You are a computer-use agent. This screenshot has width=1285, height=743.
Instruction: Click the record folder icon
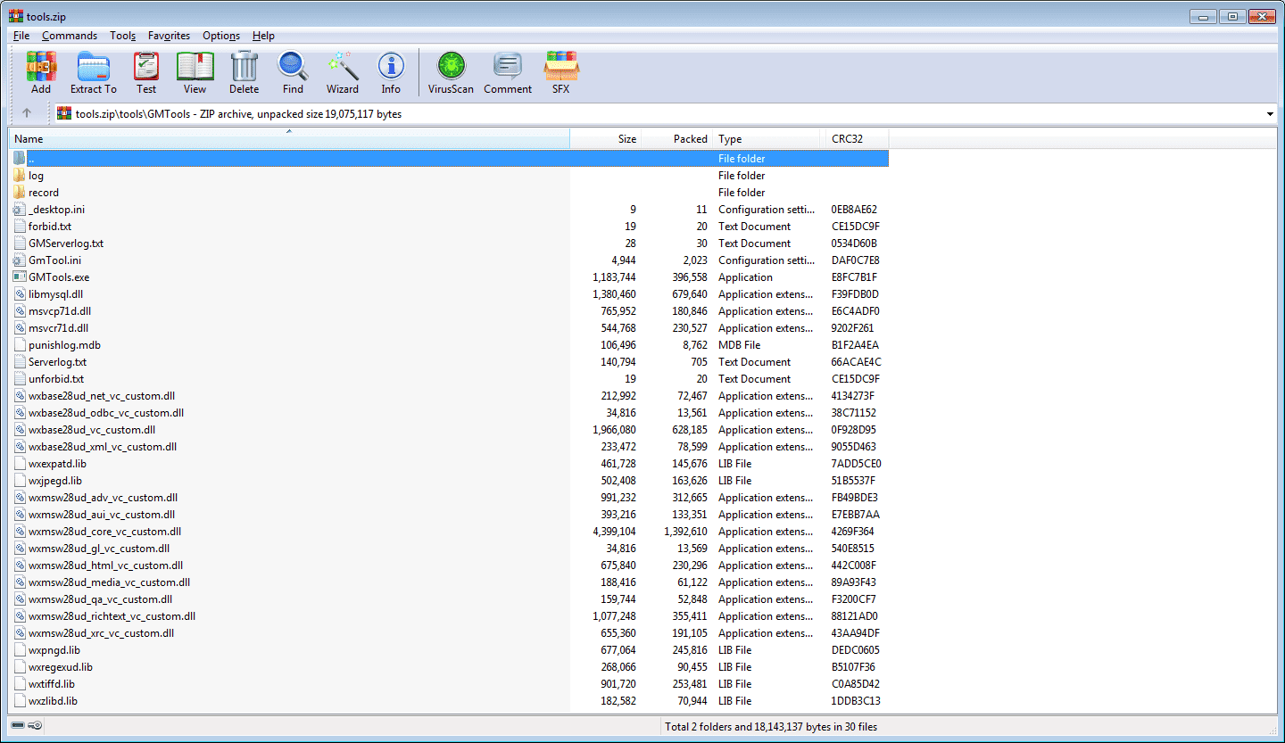coord(20,193)
